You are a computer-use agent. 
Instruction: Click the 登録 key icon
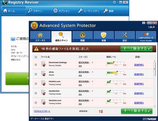point(106,11)
